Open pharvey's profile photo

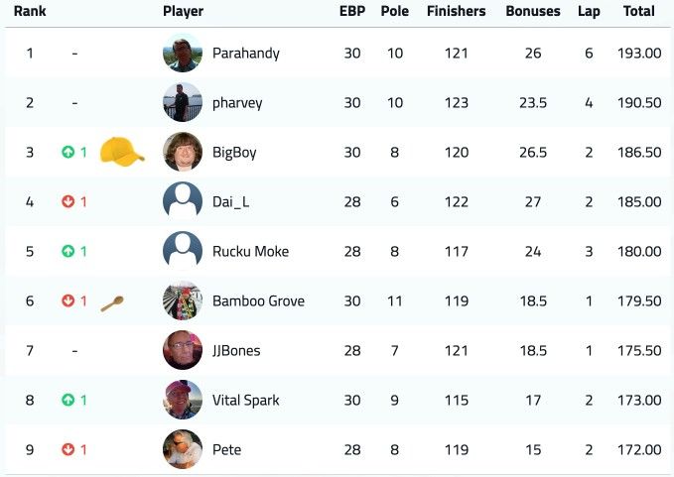(x=183, y=102)
